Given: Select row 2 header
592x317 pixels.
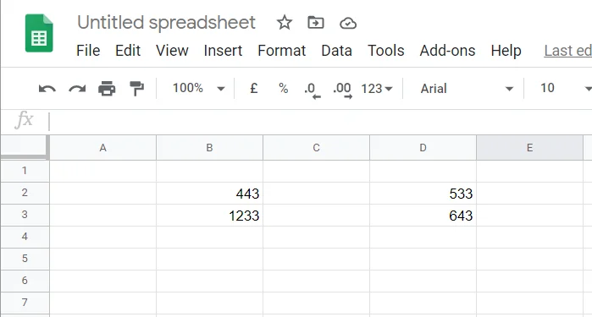Looking at the screenshot, I should click(25, 193).
